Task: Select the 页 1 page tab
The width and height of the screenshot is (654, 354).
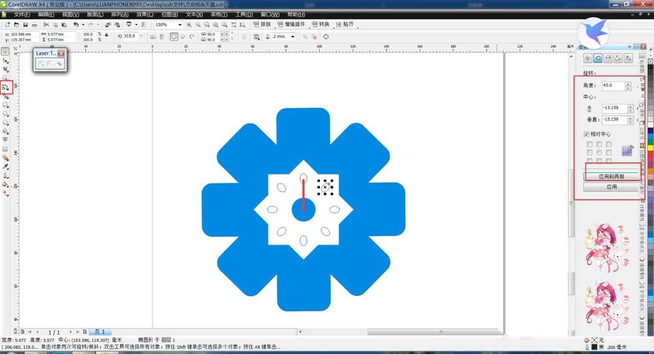Action: tap(99, 332)
